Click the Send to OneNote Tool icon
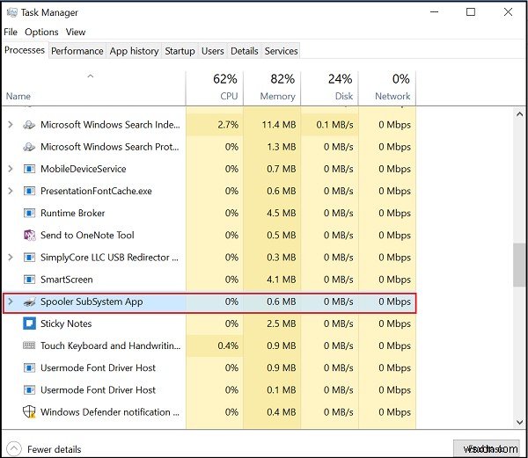This screenshot has width=528, height=458. tap(30, 236)
